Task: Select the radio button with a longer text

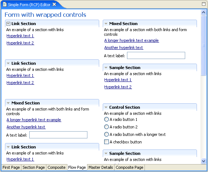Action: (106, 134)
